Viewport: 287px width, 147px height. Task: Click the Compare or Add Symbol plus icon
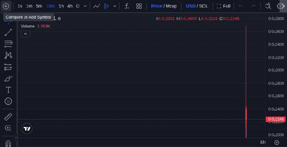6,6
